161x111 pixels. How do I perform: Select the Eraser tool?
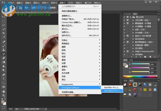(4, 58)
